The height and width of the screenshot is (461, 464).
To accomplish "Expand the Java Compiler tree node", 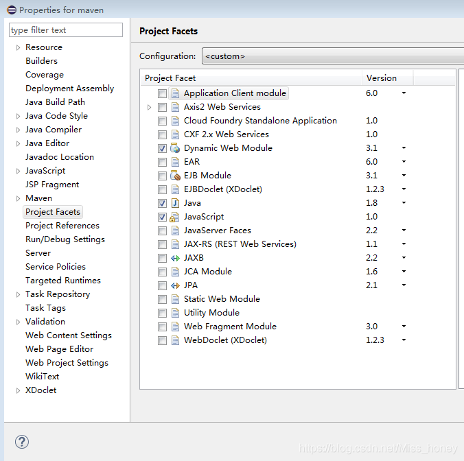I will (18, 130).
